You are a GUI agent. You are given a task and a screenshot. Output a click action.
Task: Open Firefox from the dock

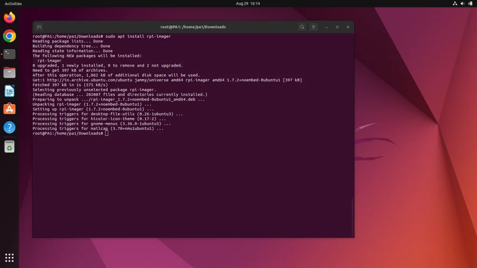[x=9, y=18]
